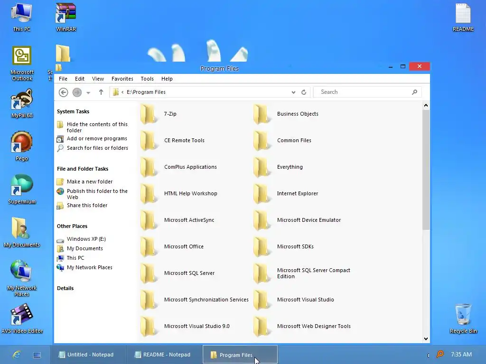Click Hide the contents of this folder
Image resolution: width=486 pixels, height=364 pixels.
[x=97, y=127]
